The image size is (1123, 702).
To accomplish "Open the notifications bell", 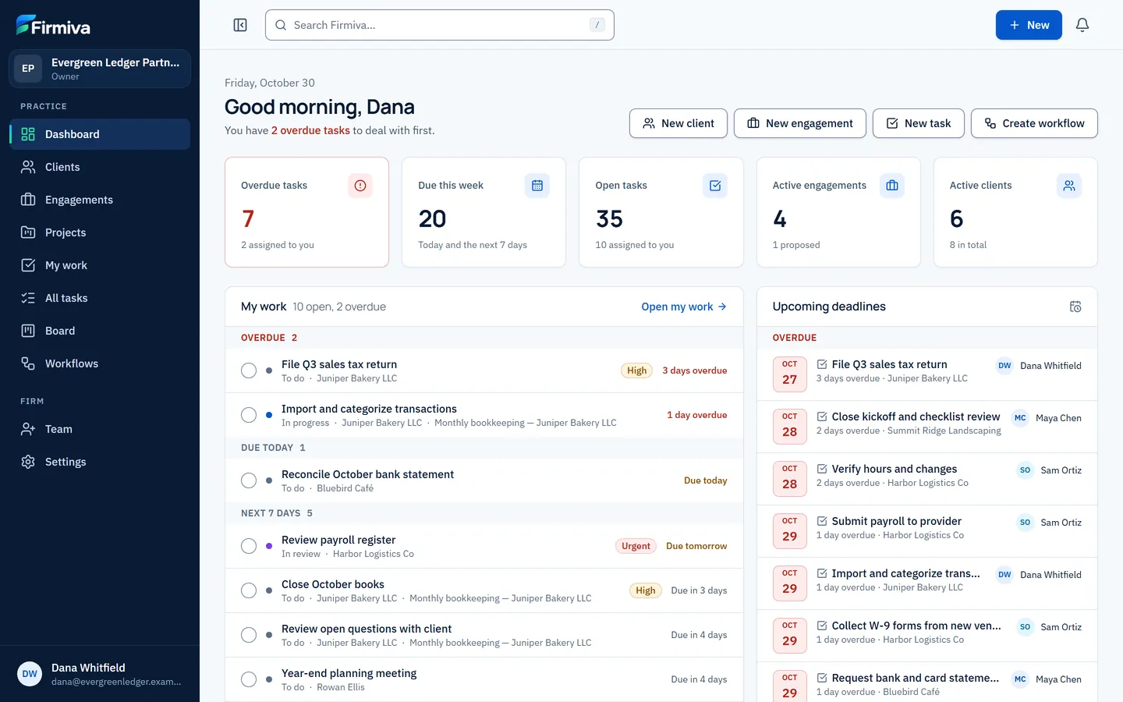I will [x=1082, y=25].
